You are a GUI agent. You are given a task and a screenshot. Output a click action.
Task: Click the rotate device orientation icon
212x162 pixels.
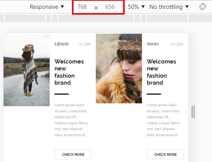coord(202,7)
